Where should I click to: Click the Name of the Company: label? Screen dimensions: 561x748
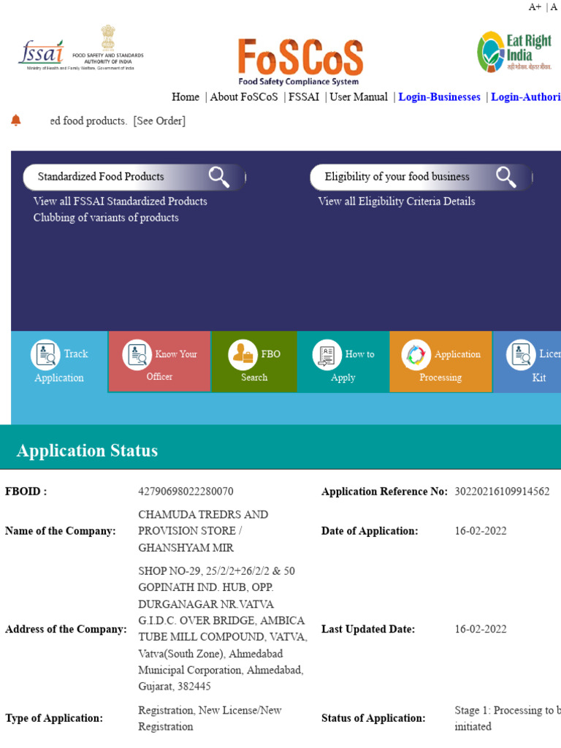(x=60, y=531)
